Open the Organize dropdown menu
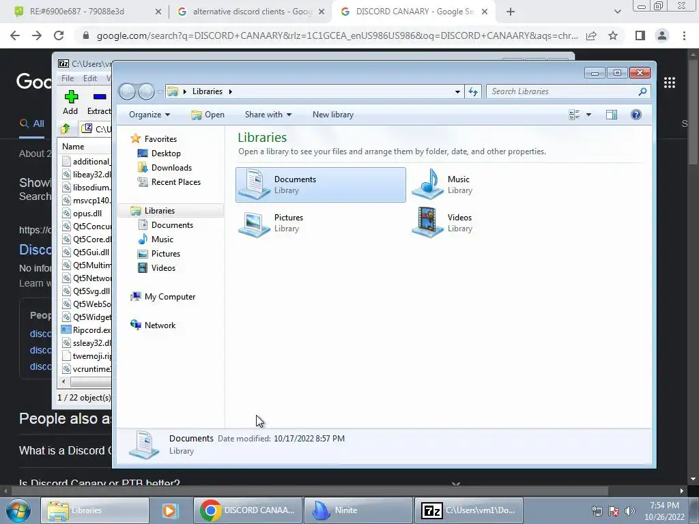This screenshot has width=699, height=524. (149, 115)
